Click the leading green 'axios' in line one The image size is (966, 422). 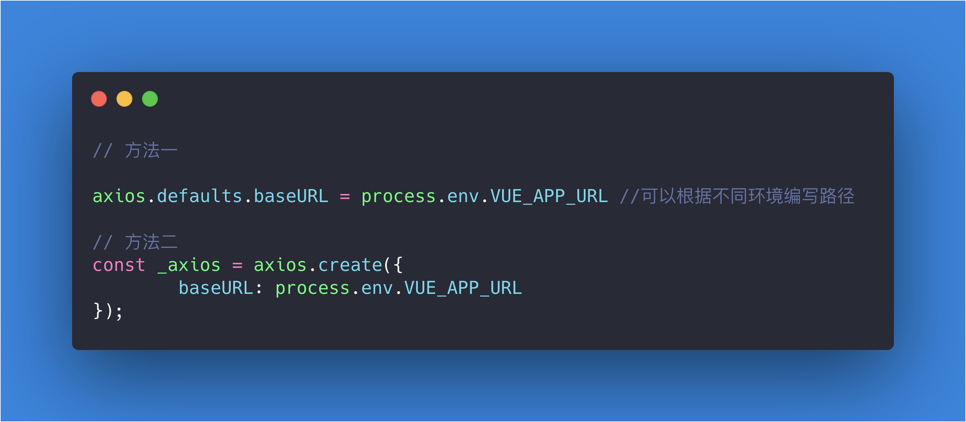click(x=119, y=196)
